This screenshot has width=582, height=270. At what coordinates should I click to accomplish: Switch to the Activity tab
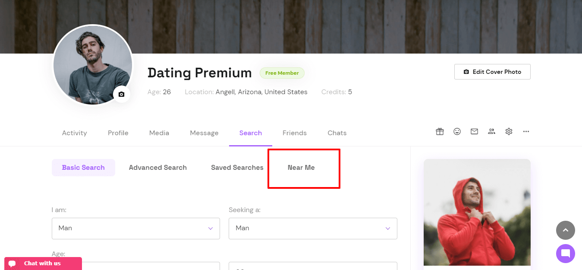coord(74,133)
